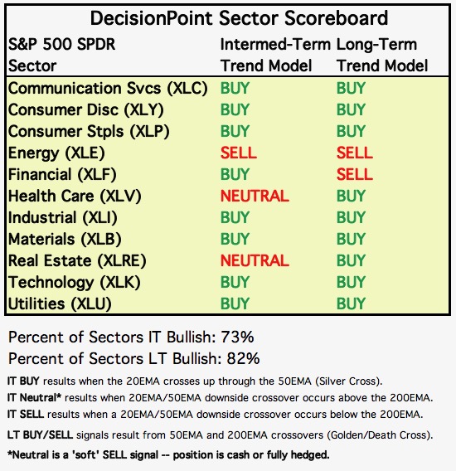
Task: Click the Neutral 'soft' SELL signal footnote
Action: click(x=168, y=455)
